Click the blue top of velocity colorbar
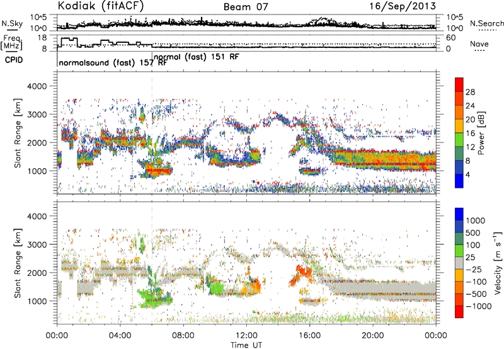Viewport: 504px width, 349px height. click(x=459, y=214)
